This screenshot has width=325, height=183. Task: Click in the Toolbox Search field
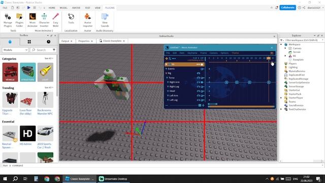pos(44,50)
